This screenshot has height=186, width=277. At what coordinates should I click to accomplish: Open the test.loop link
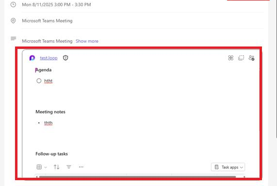pyautogui.click(x=49, y=58)
